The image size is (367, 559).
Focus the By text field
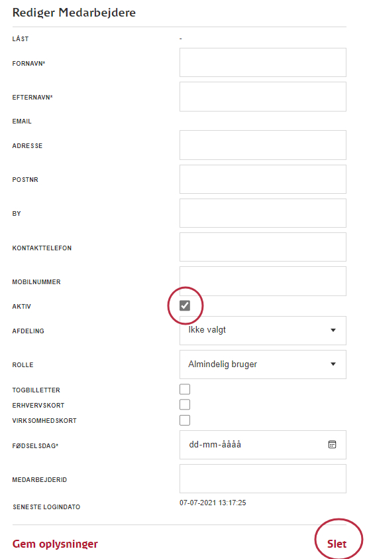click(263, 213)
